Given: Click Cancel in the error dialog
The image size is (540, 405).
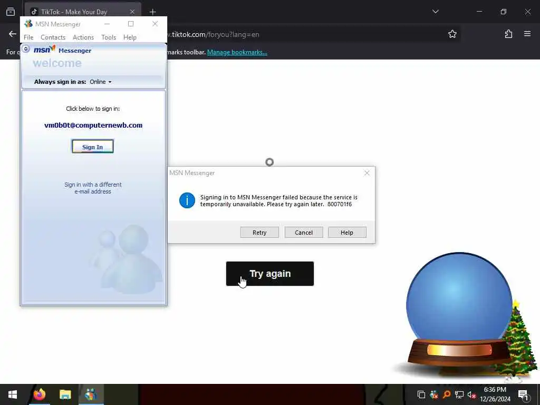Looking at the screenshot, I should [x=304, y=233].
